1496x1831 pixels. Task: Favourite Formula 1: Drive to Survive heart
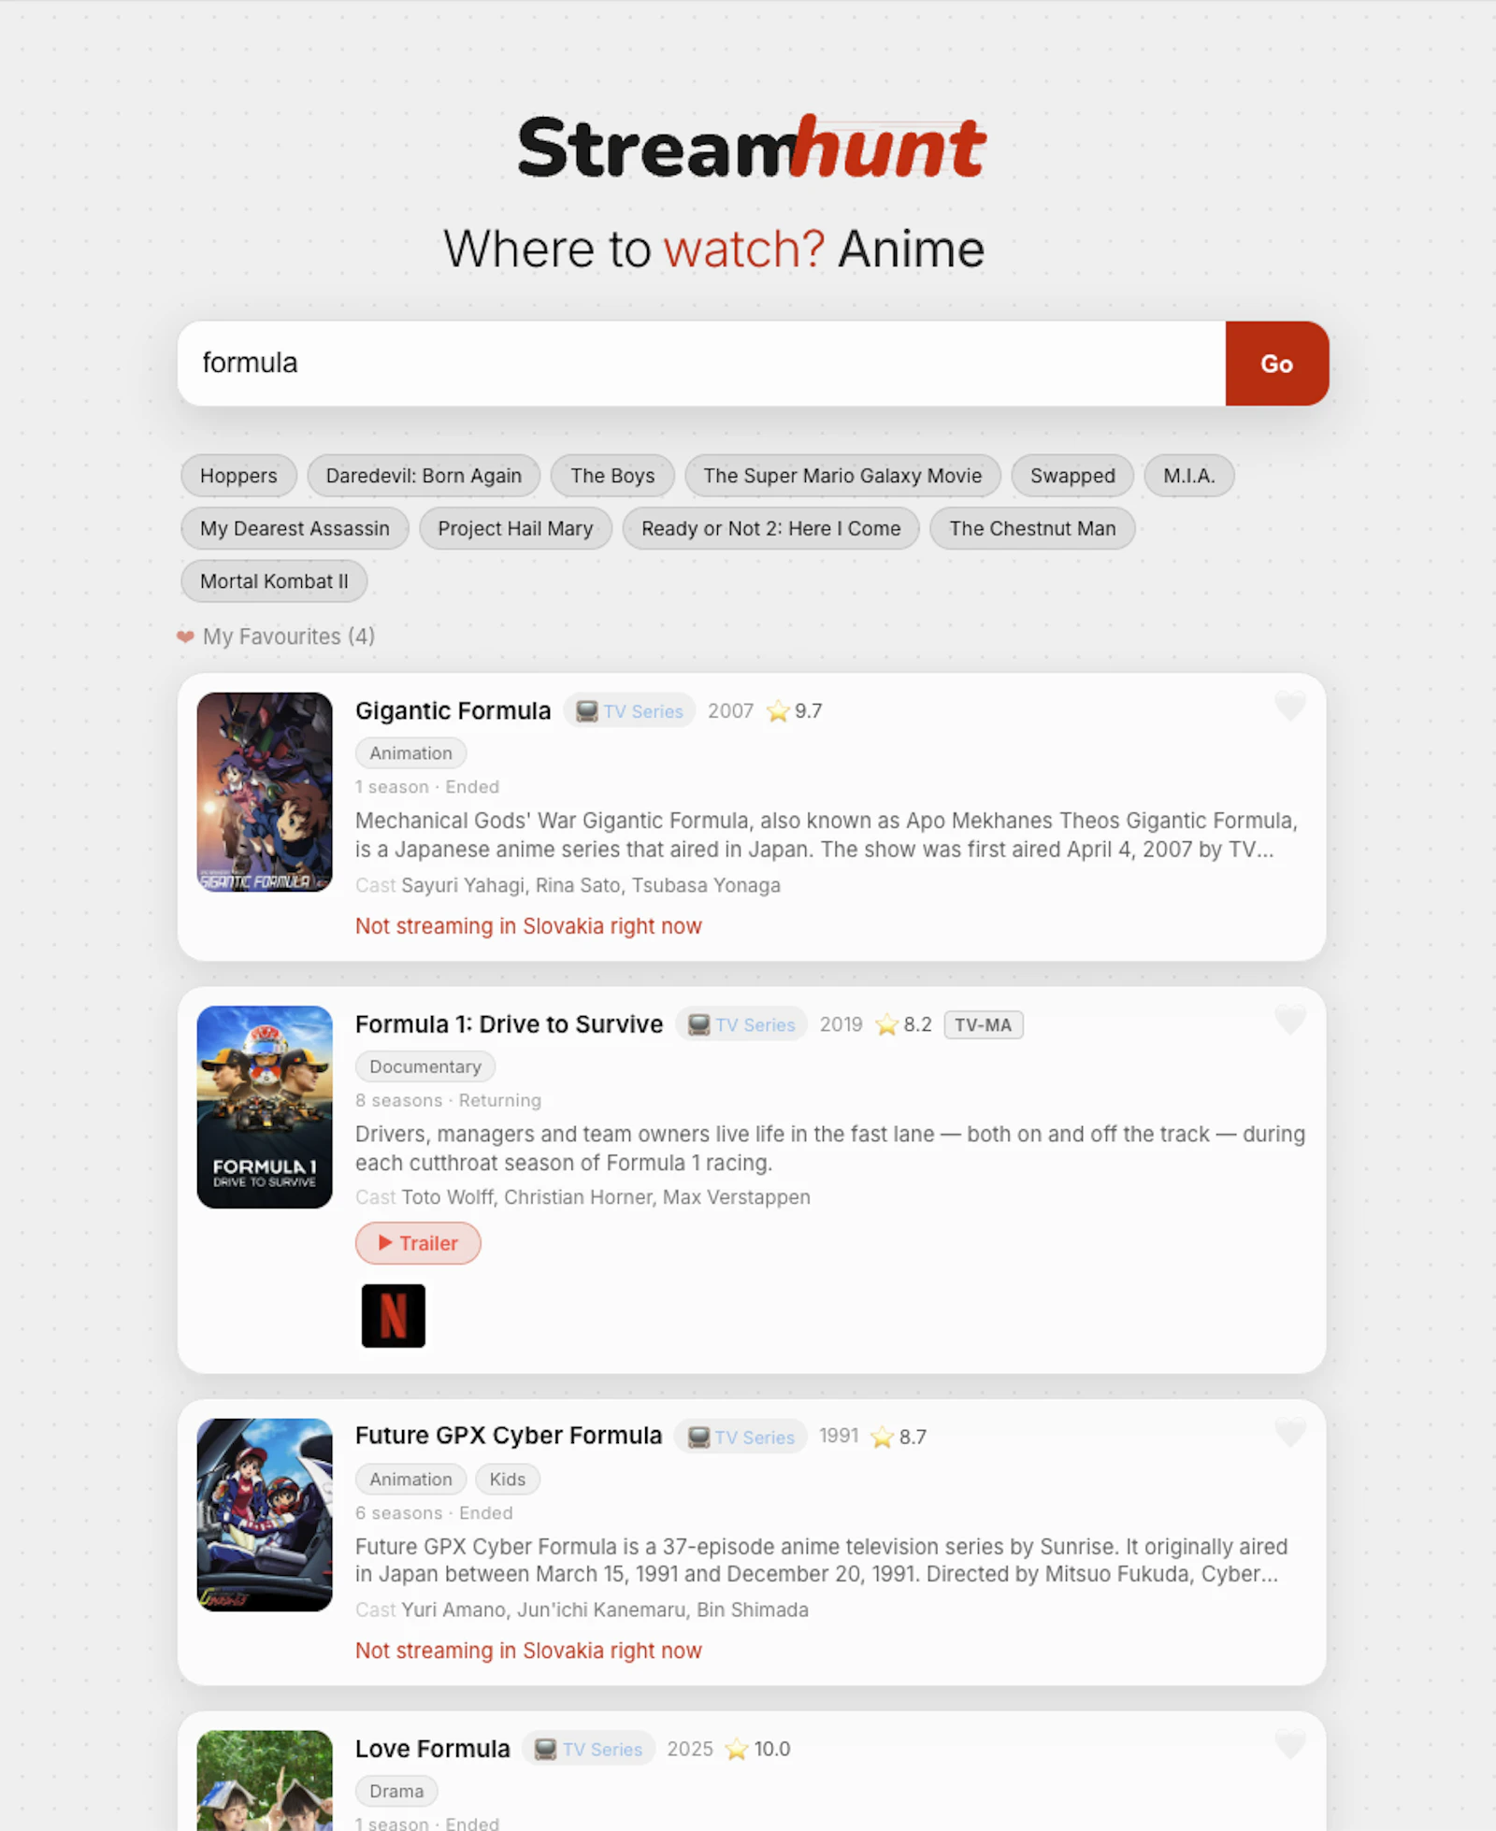[x=1290, y=1020]
